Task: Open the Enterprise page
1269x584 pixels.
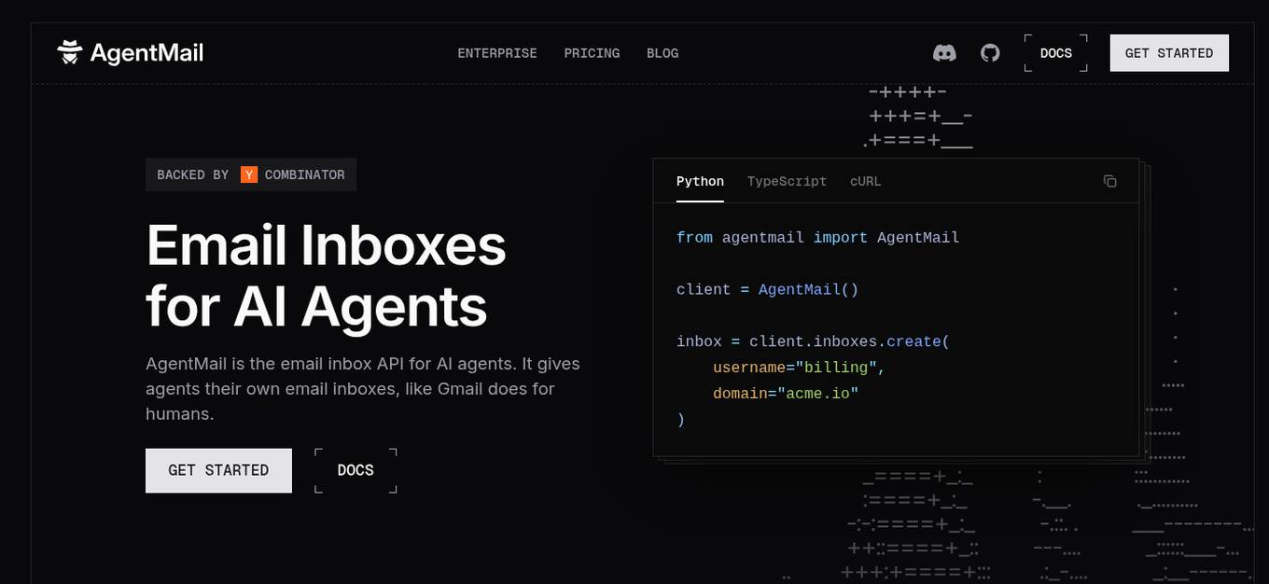Action: pos(497,53)
